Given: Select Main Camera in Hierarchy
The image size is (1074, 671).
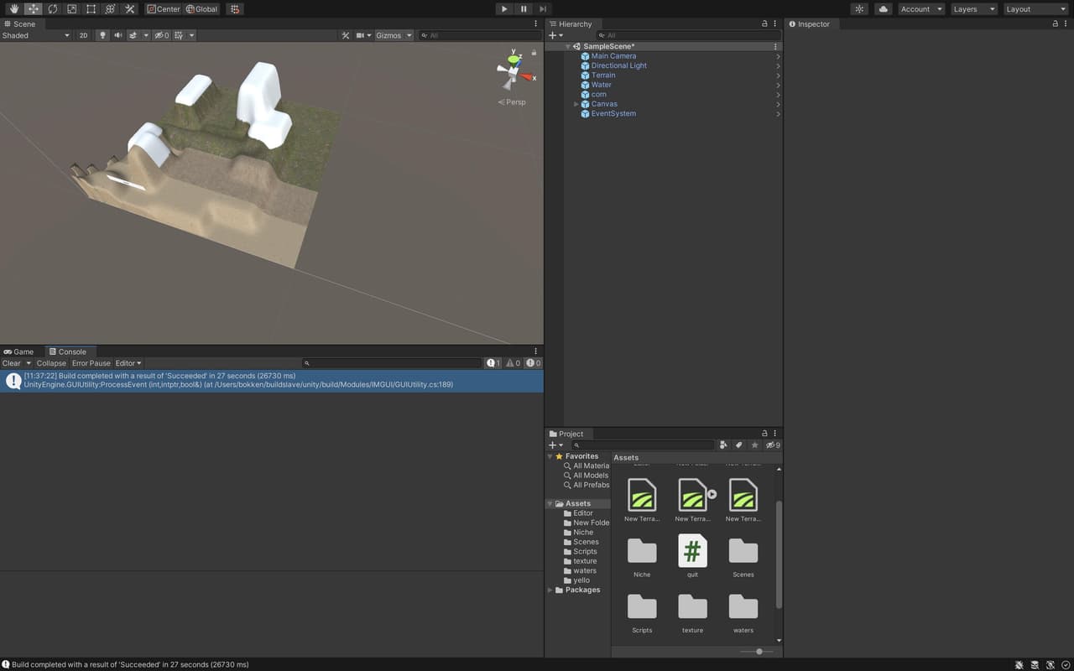Looking at the screenshot, I should (x=613, y=56).
